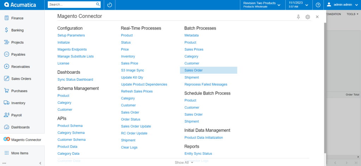The height and width of the screenshot is (166, 361).
Task: Click the menu vertical scrollbar
Action: pos(325,87)
